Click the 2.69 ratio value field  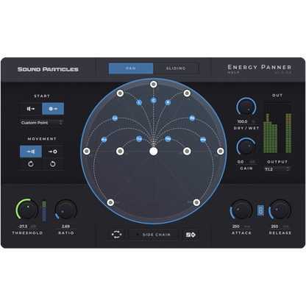pyautogui.click(x=65, y=227)
